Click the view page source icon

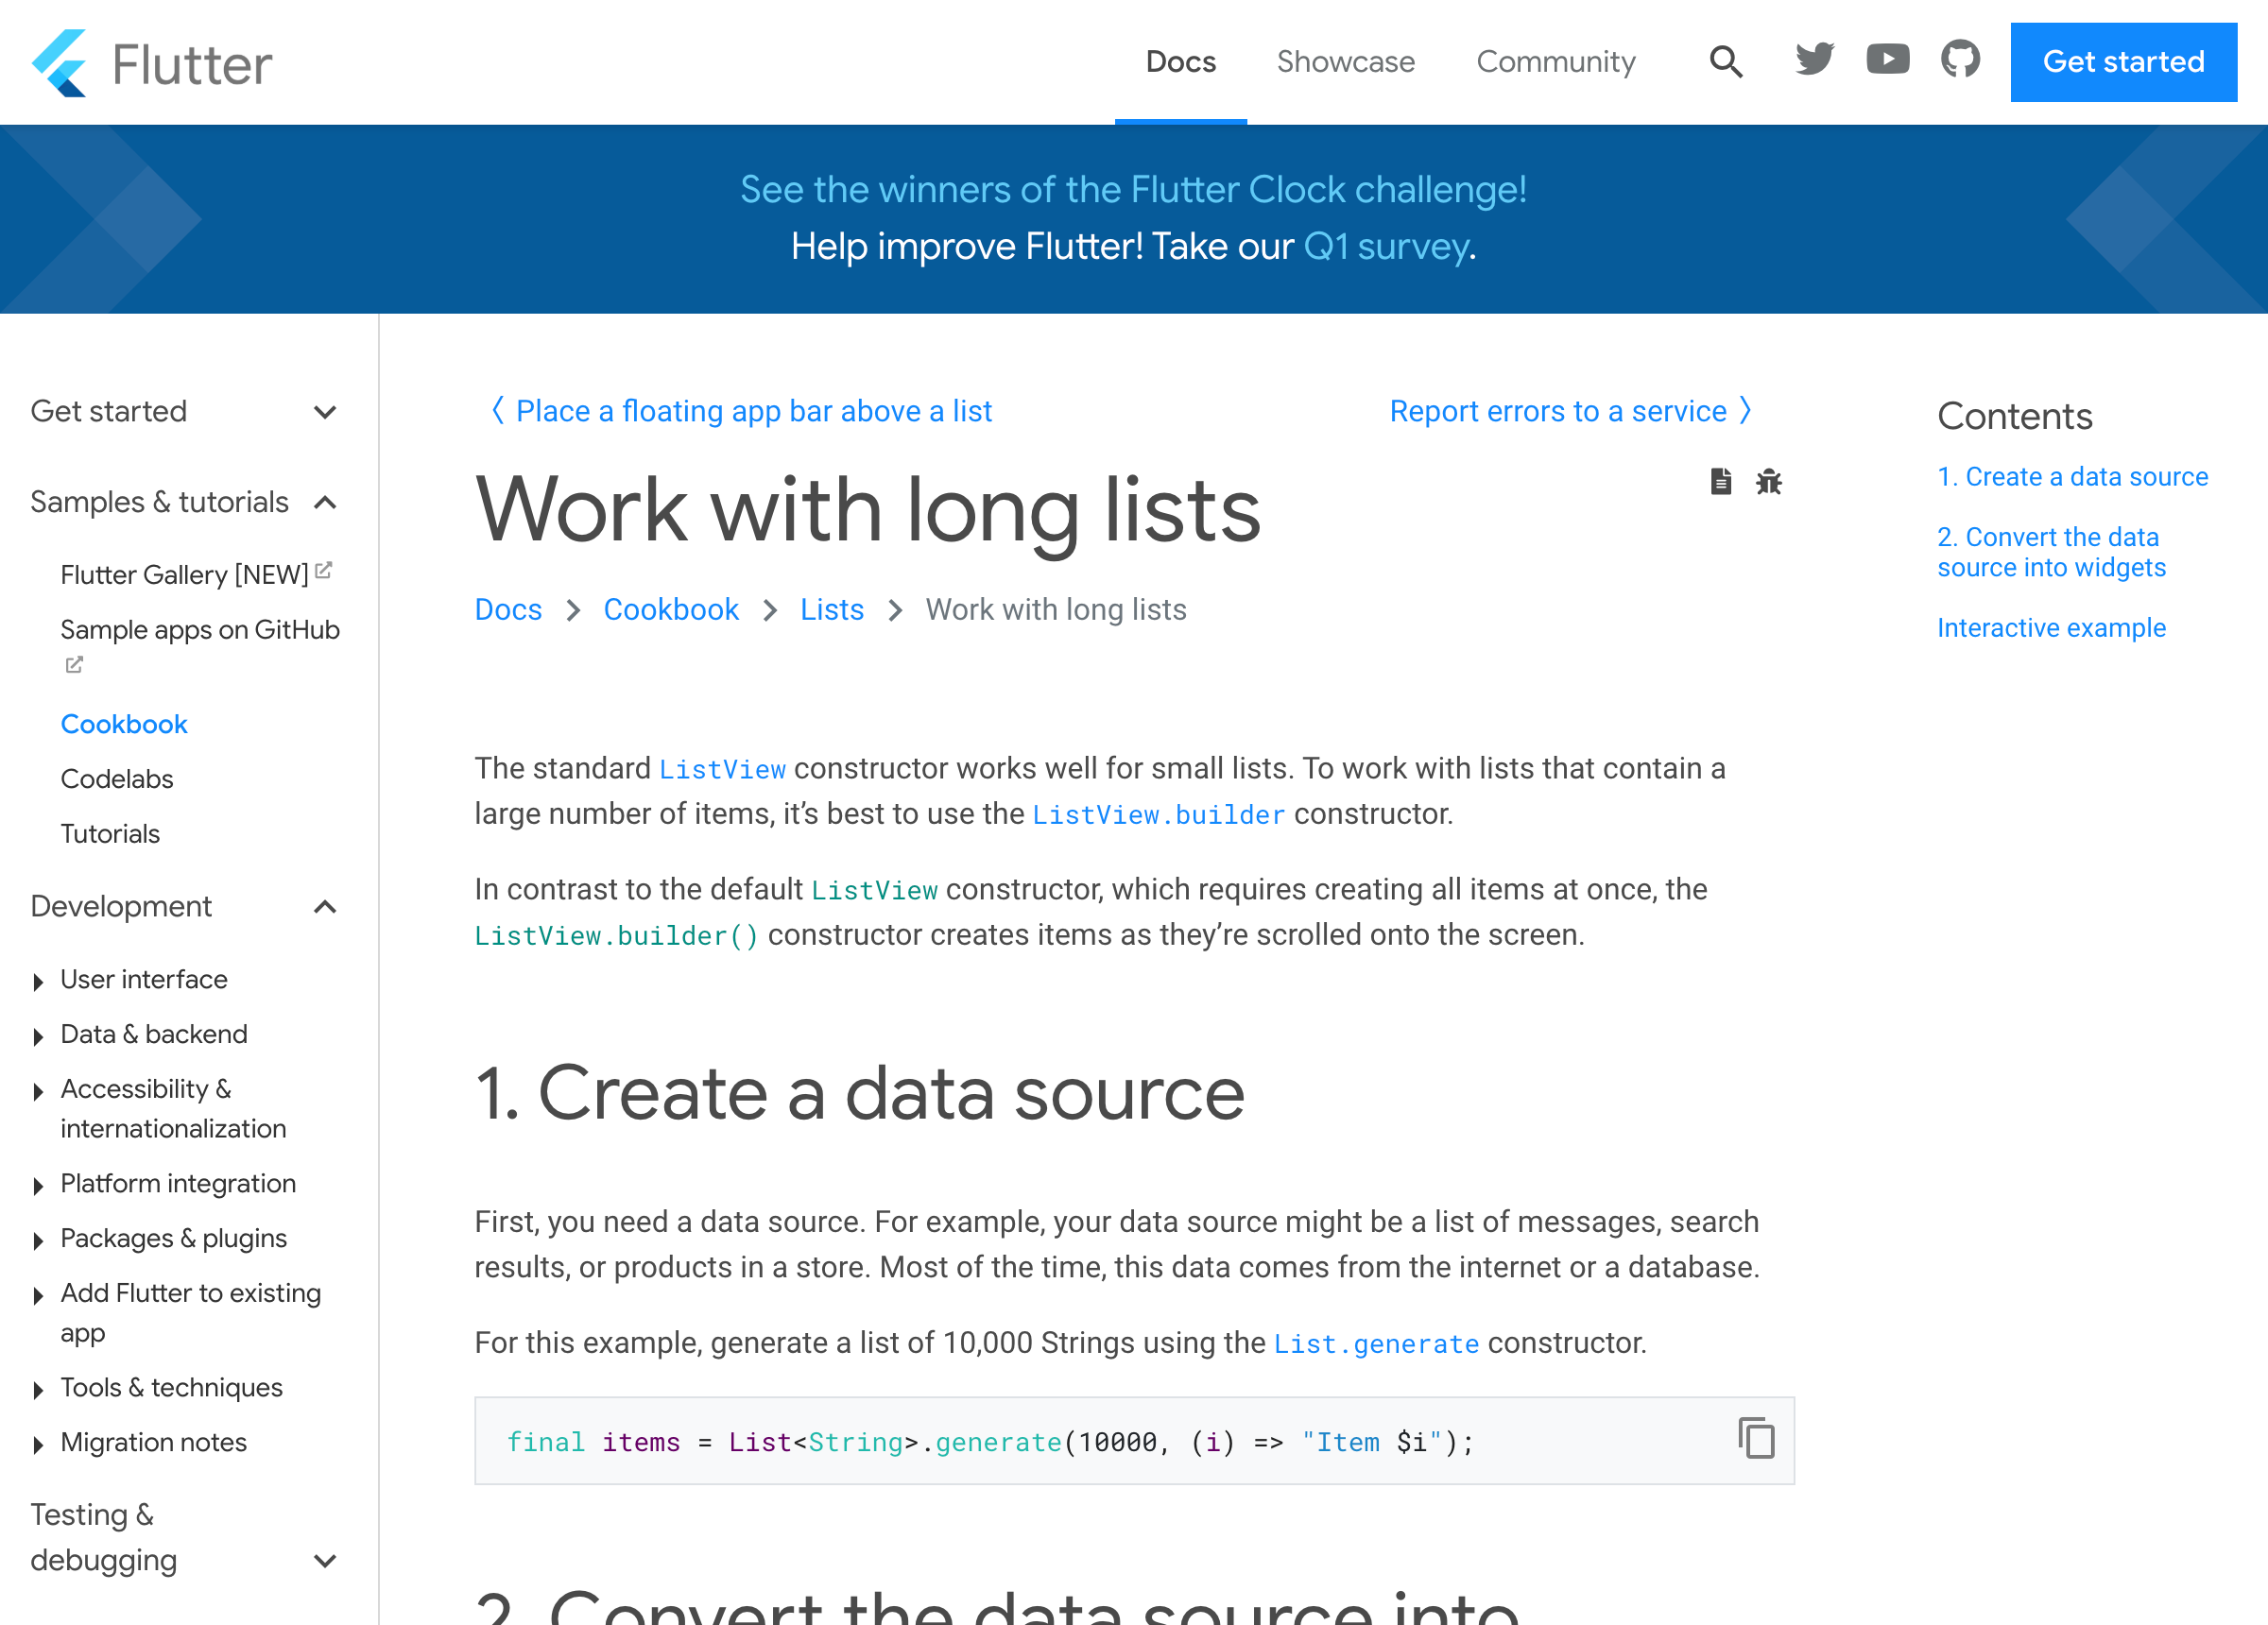[1720, 482]
